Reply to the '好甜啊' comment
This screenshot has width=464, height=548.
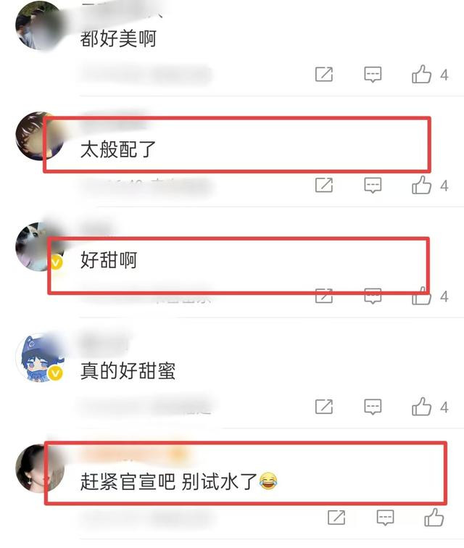click(x=373, y=296)
